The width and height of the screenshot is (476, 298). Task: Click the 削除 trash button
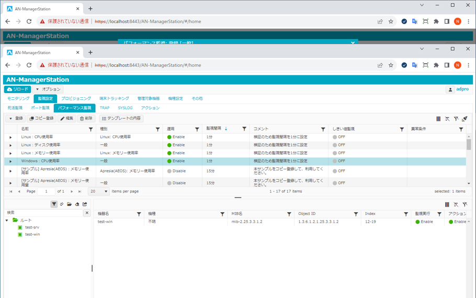click(x=86, y=119)
